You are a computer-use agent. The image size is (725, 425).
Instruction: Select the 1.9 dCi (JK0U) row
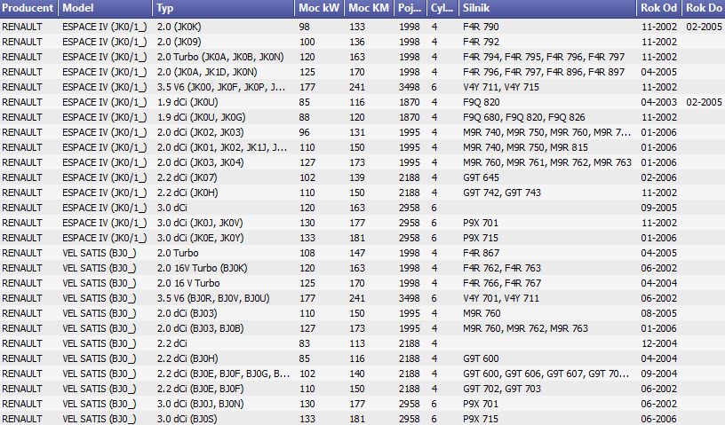[x=362, y=102]
